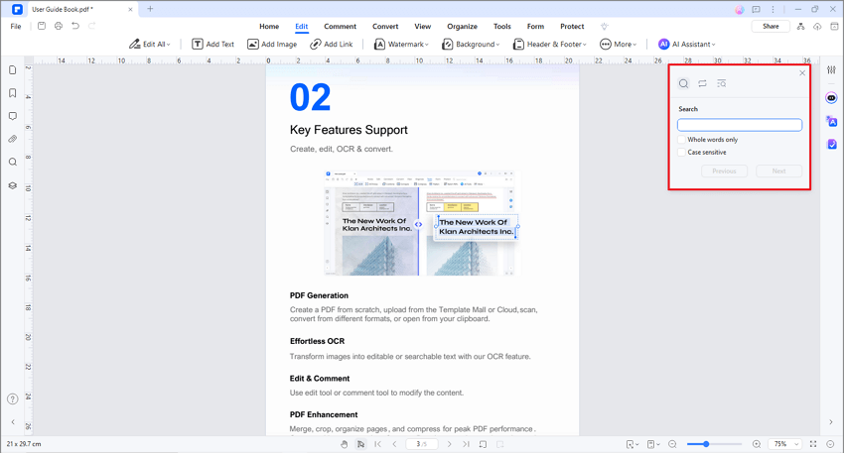Choose the Select tool in status bar
The width and height of the screenshot is (844, 453).
(x=360, y=444)
